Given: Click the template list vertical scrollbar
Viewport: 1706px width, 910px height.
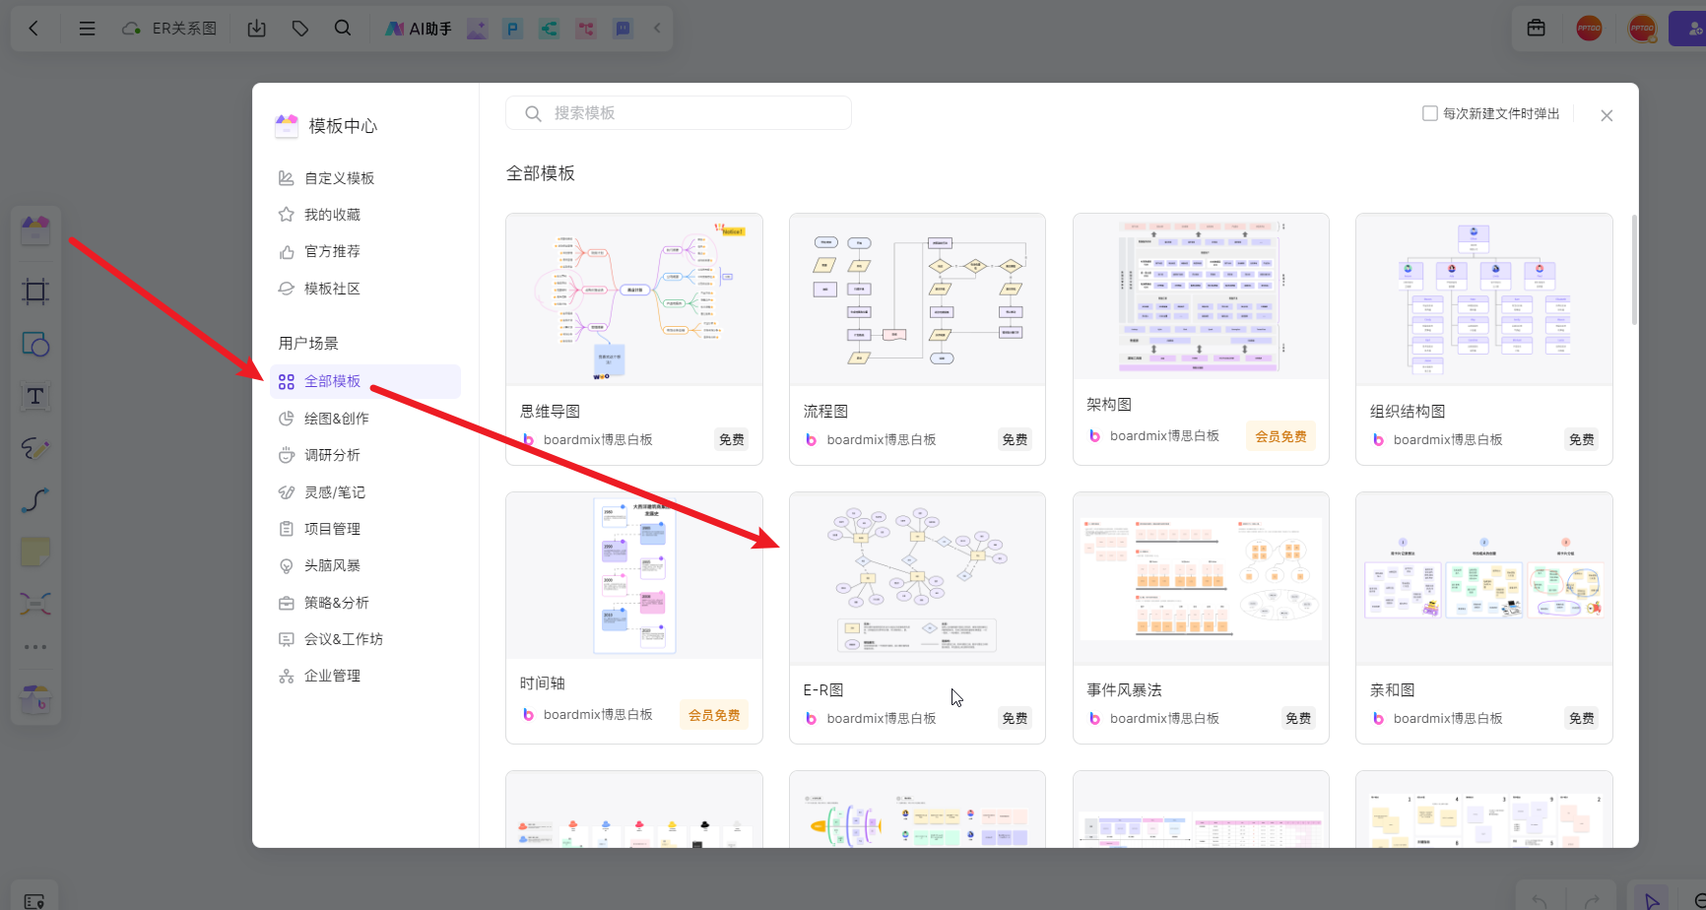Looking at the screenshot, I should tap(1634, 270).
